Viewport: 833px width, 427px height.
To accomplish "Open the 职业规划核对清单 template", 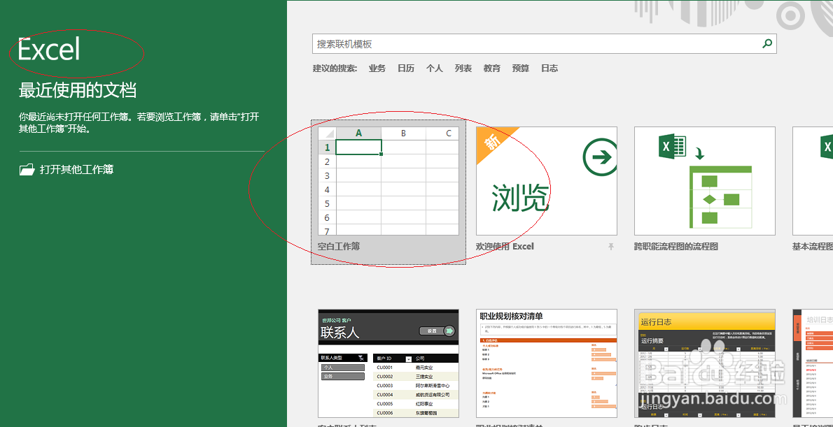I will click(547, 363).
